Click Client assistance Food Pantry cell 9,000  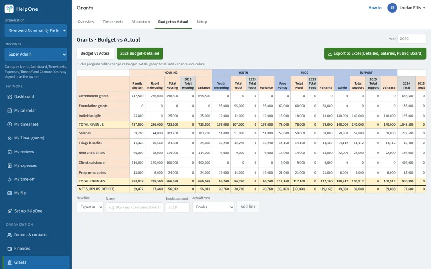282,163
